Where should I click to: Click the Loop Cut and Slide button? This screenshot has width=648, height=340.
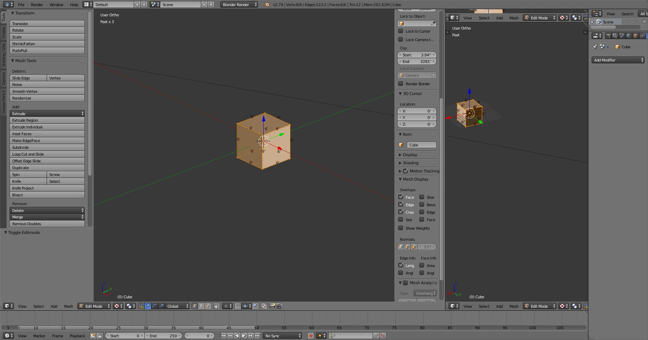47,154
